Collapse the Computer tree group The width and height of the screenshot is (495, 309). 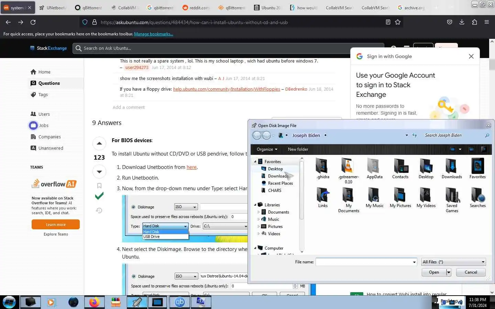point(255,248)
